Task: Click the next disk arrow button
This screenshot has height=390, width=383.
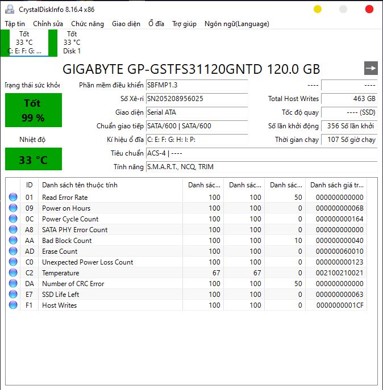Action: coord(370,68)
